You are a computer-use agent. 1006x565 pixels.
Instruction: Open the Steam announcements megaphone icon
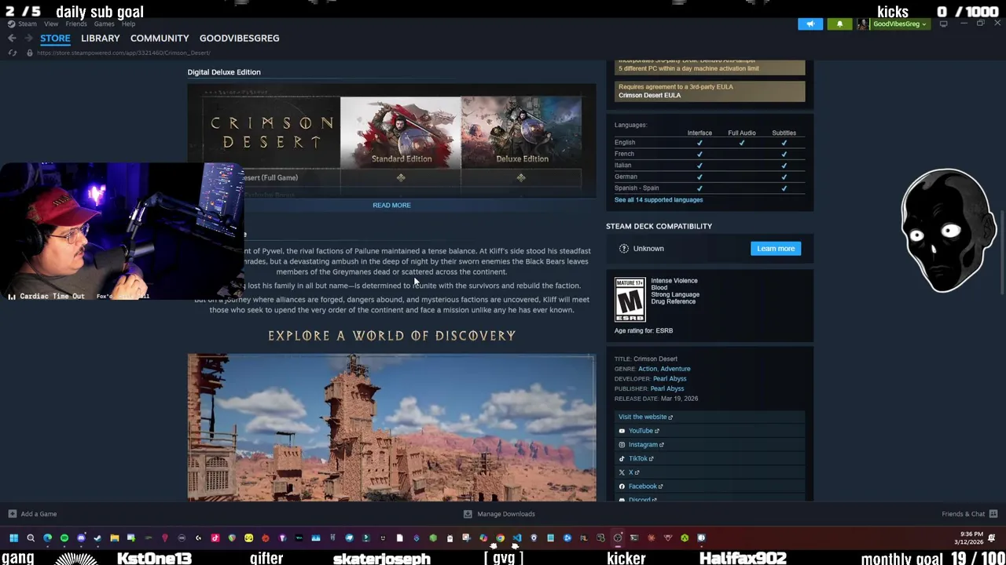coord(810,24)
